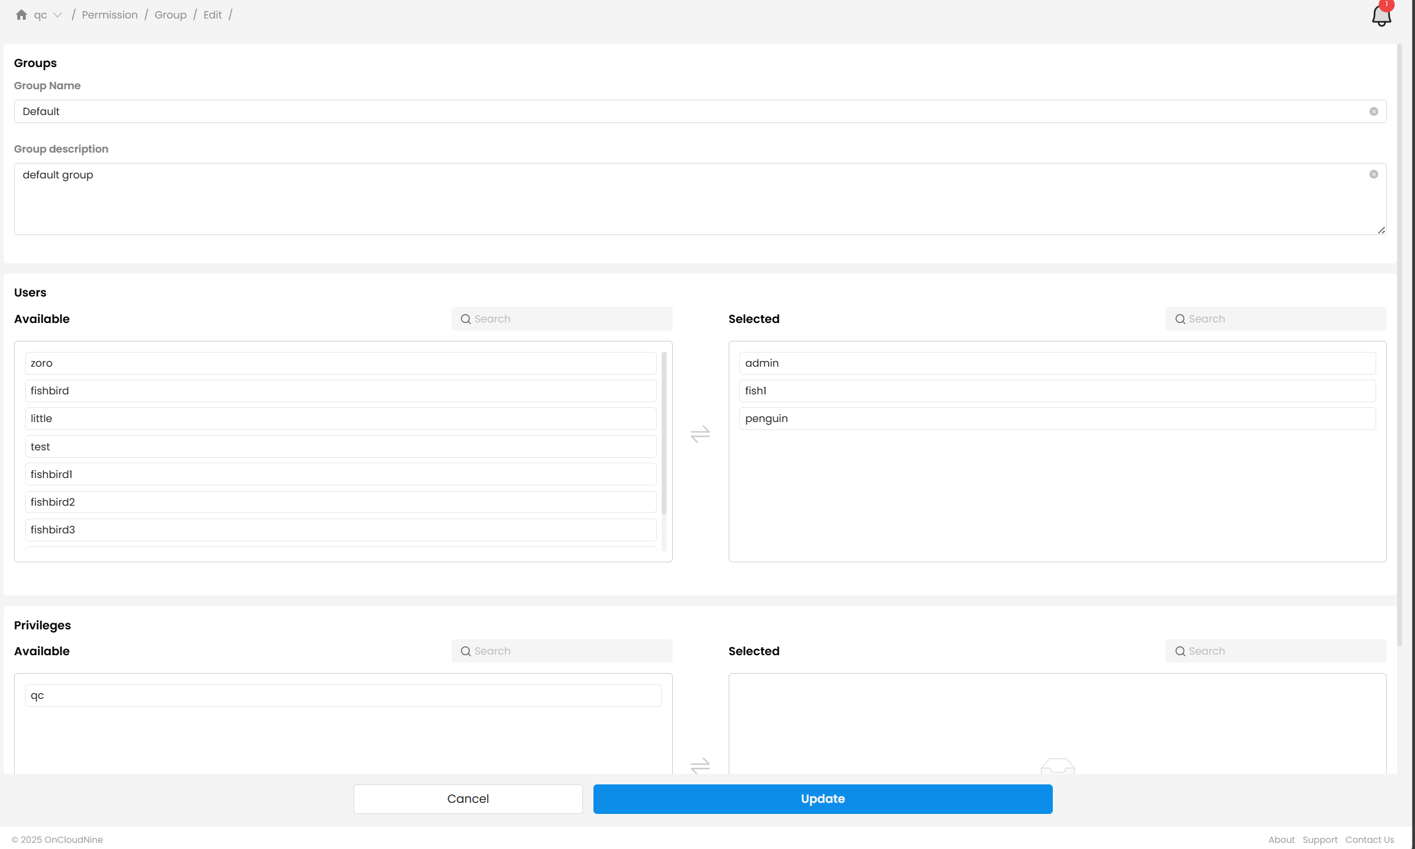Image resolution: width=1415 pixels, height=849 pixels.
Task: Click the Available users list scrollbar
Action: (x=664, y=433)
